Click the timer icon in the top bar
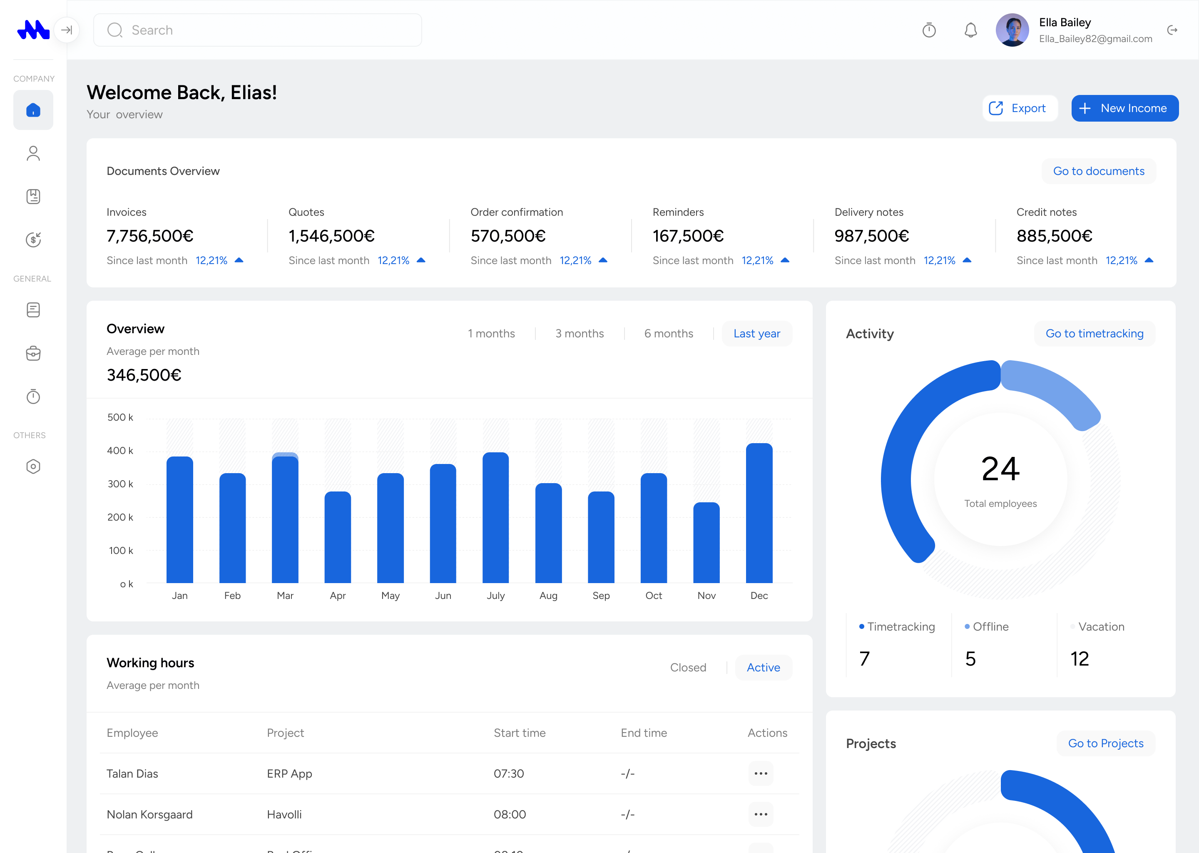The image size is (1199, 853). 929,30
